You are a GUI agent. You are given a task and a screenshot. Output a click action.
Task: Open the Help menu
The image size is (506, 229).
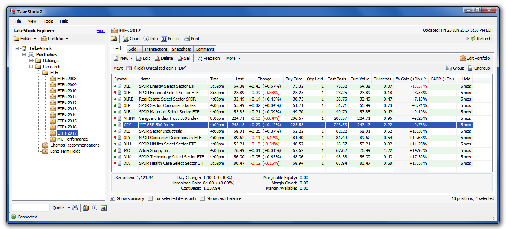pos(64,21)
